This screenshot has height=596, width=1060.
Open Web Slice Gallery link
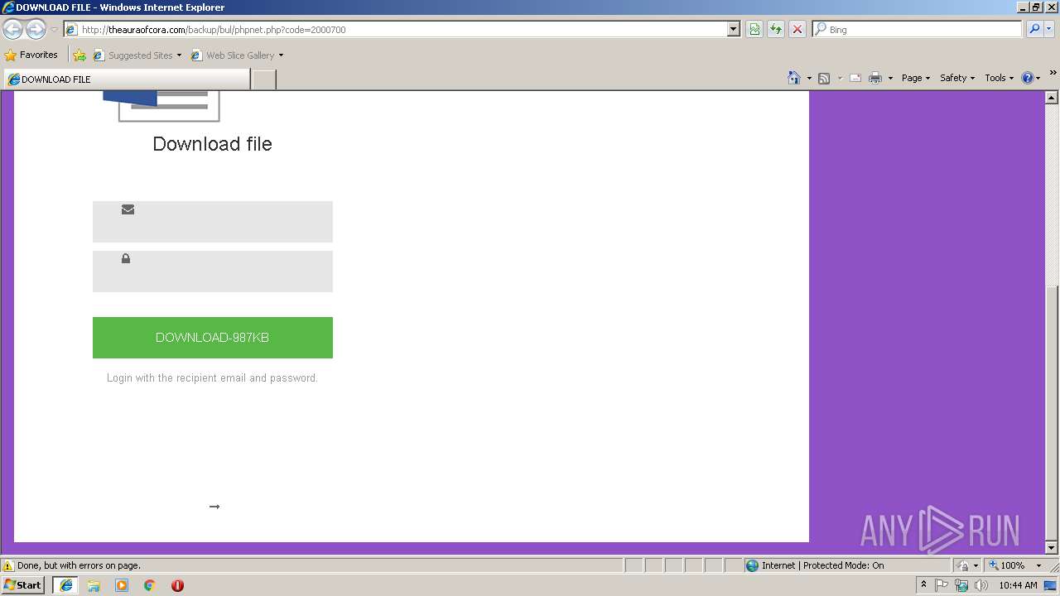coord(237,55)
